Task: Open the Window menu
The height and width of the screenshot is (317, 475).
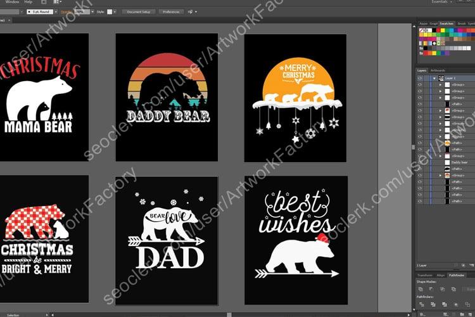Action: pos(12,2)
